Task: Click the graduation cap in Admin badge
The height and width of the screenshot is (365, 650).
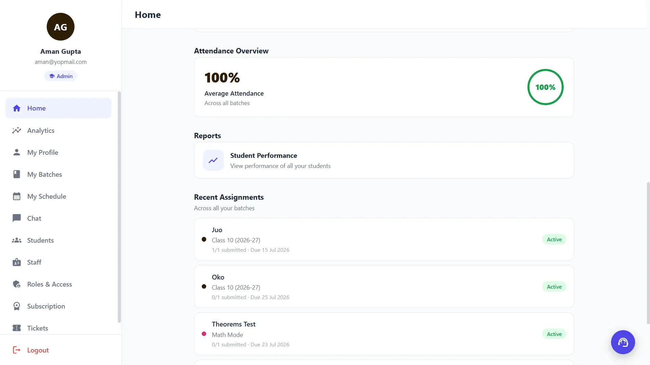Action: point(52,76)
